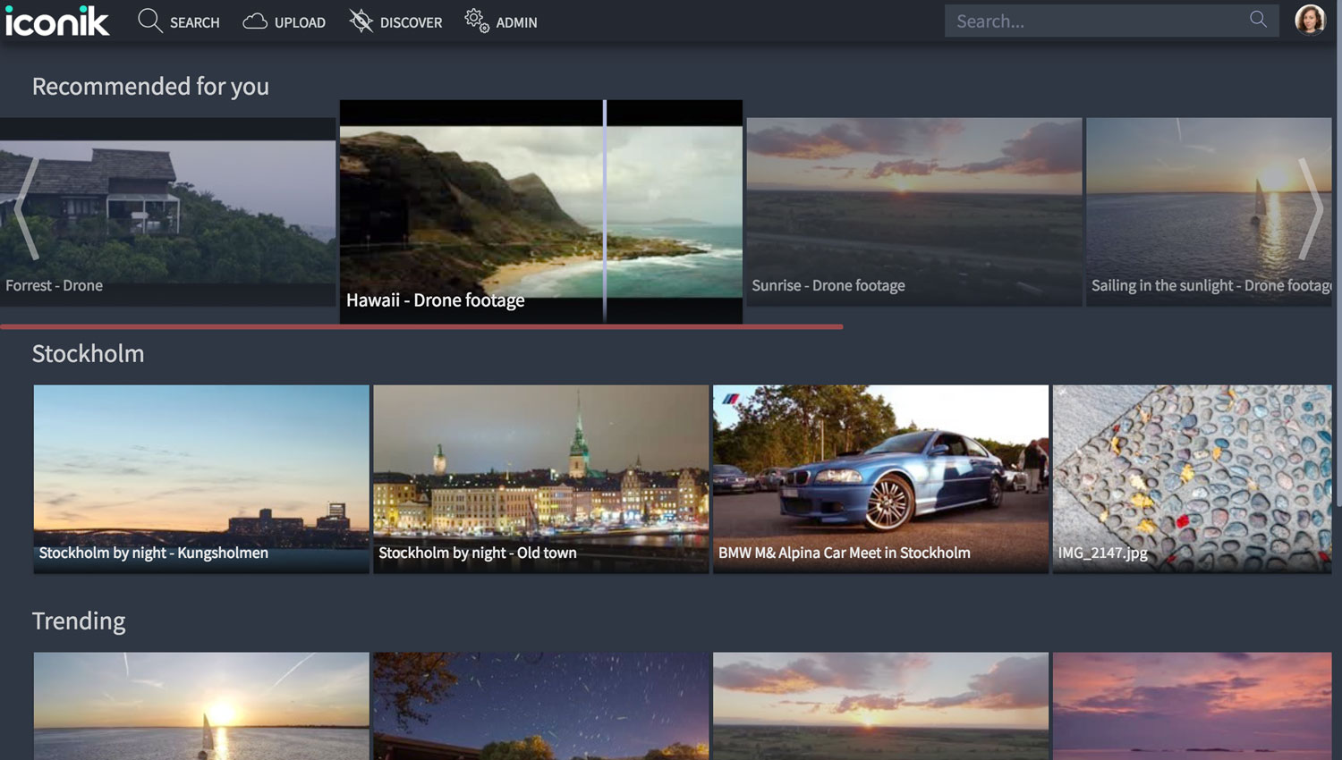Open BMW M & Alpina Car Meet asset
The height and width of the screenshot is (760, 1342).
(x=880, y=478)
